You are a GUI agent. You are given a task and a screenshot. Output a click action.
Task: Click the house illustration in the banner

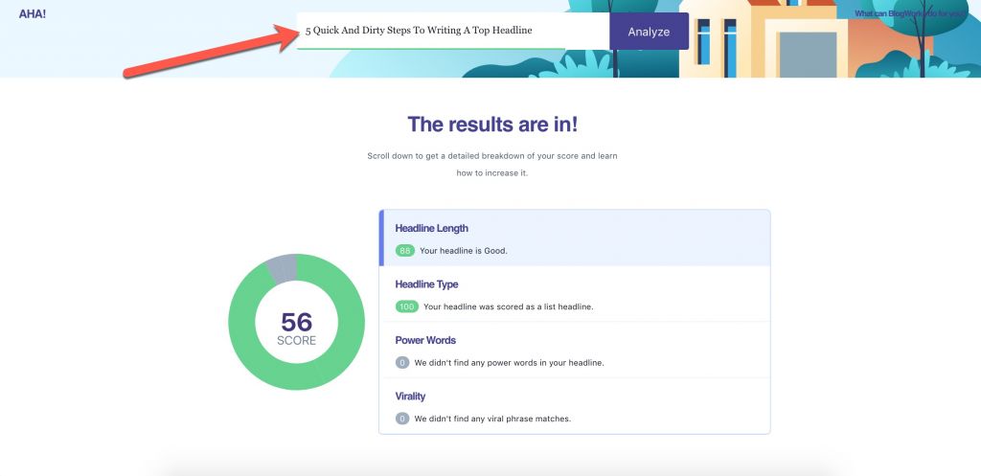(x=766, y=43)
